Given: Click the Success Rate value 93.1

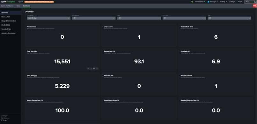Looking at the screenshot, I should (139, 62).
